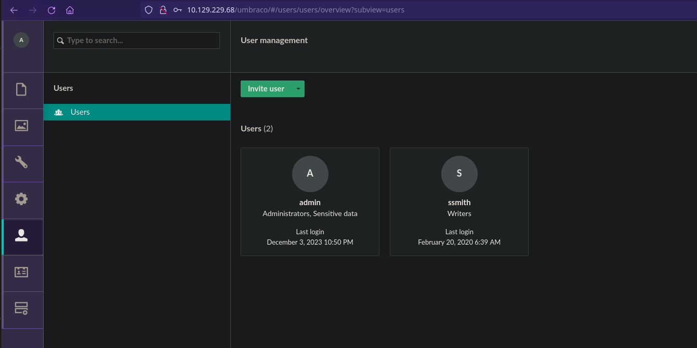Click the browser back arrow

click(14, 10)
